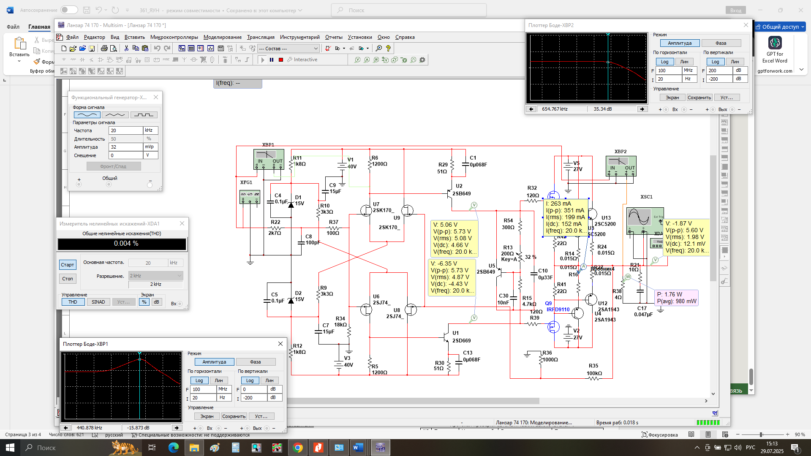811x456 pixels.
Task: Redo action in Multisim toolbar
Action: (167, 49)
